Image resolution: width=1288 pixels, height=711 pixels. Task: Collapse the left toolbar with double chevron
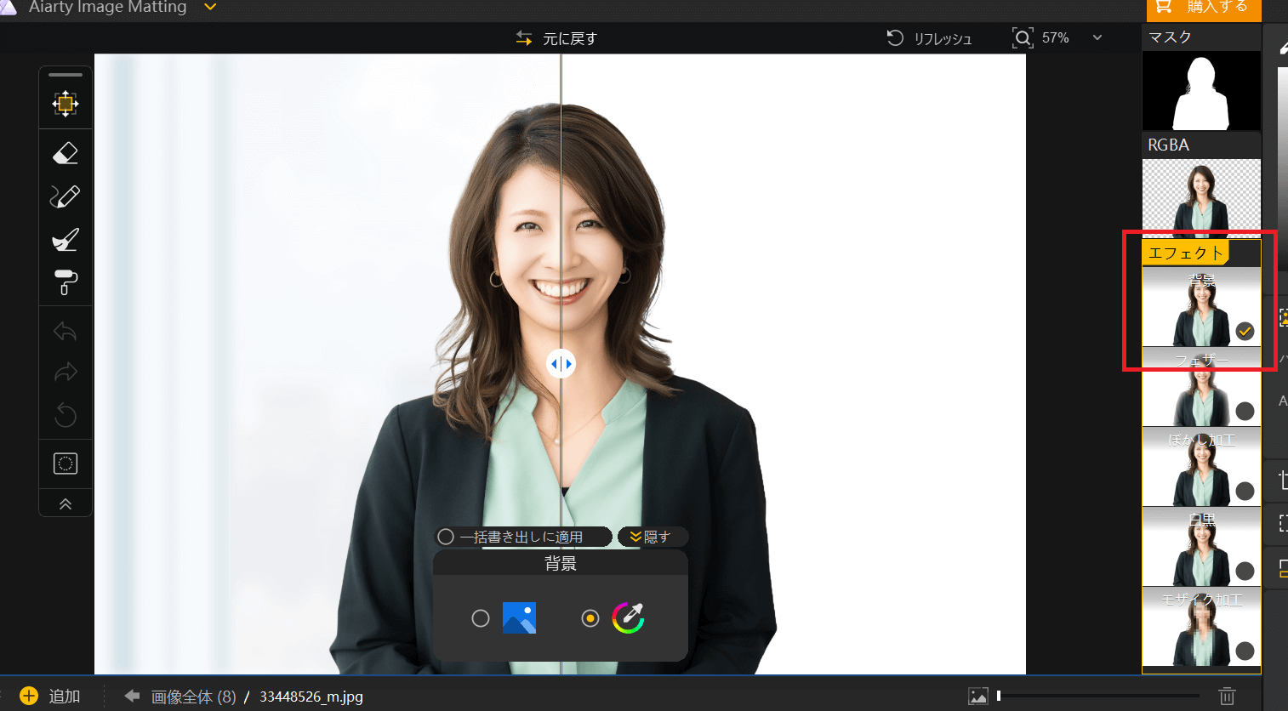point(66,504)
